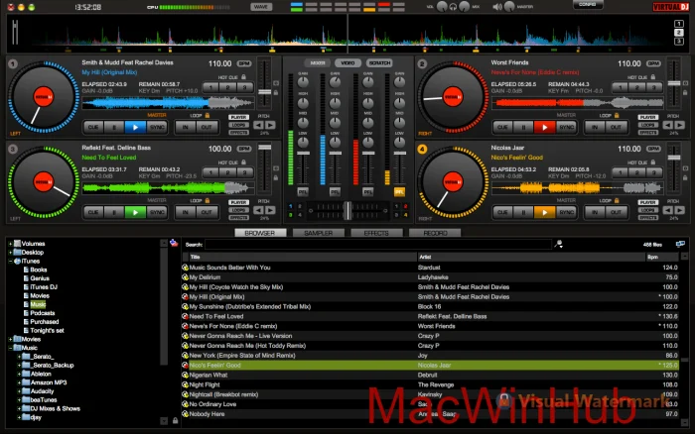Trigger hot cue 1 on deck 1
The image size is (695, 434).
click(210, 87)
